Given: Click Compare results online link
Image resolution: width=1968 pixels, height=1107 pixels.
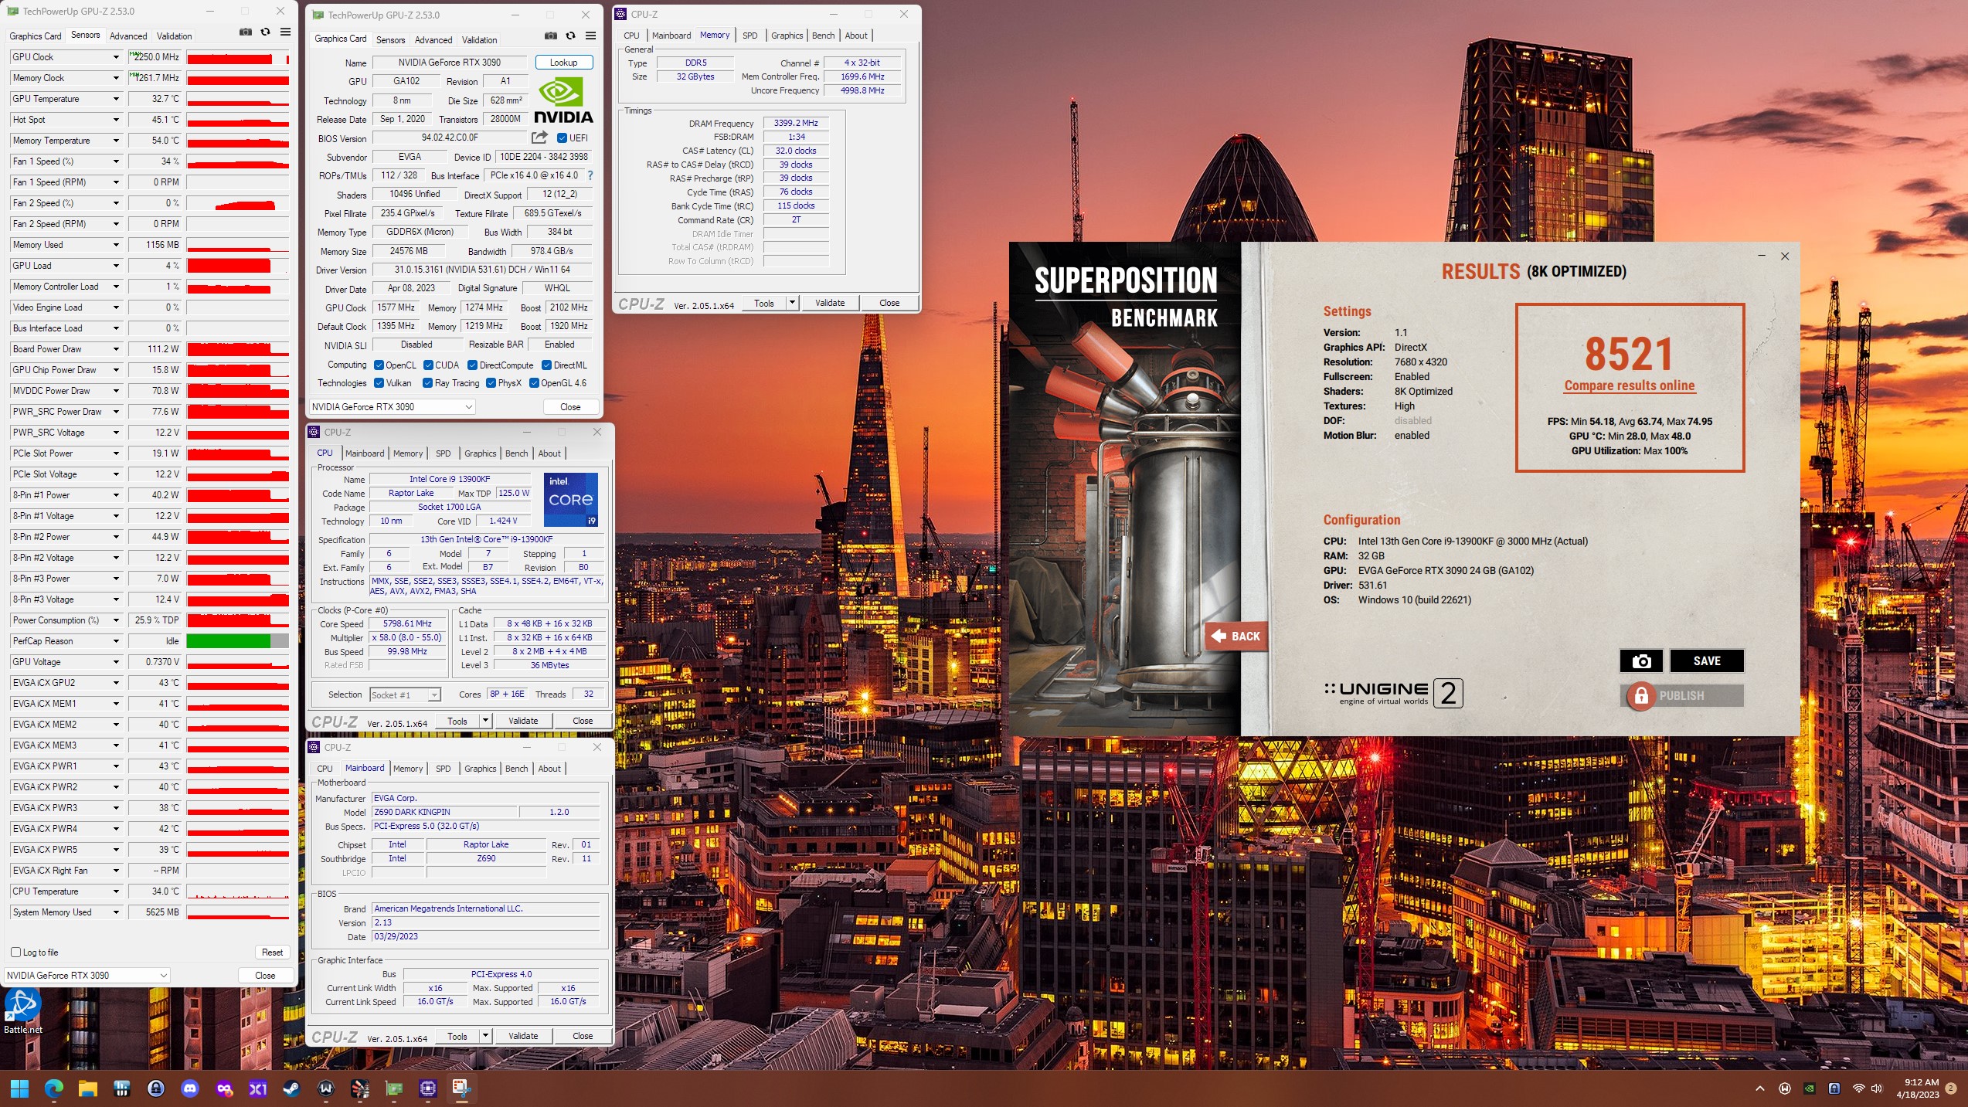Looking at the screenshot, I should [x=1629, y=385].
